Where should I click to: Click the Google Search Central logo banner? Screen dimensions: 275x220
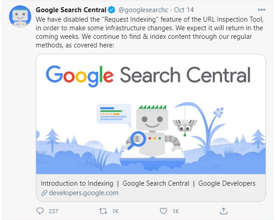point(148,75)
